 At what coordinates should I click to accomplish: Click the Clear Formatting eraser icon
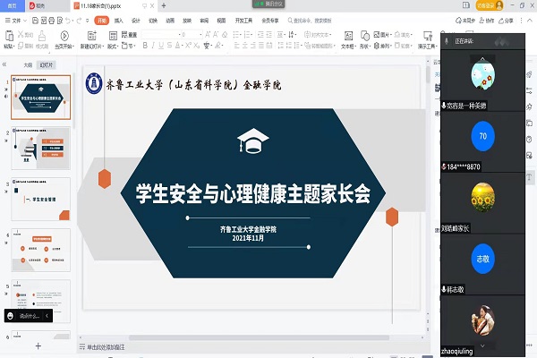[x=225, y=35]
